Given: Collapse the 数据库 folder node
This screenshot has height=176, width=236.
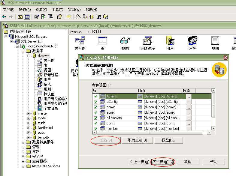Looking at the screenshot, I should pyautogui.click(x=23, y=51).
